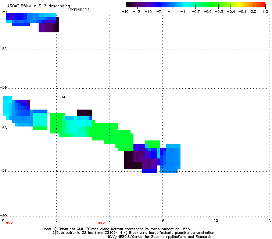272x239 pixels.
Task: Click the "Times are GMT" note line
Action: (116, 229)
